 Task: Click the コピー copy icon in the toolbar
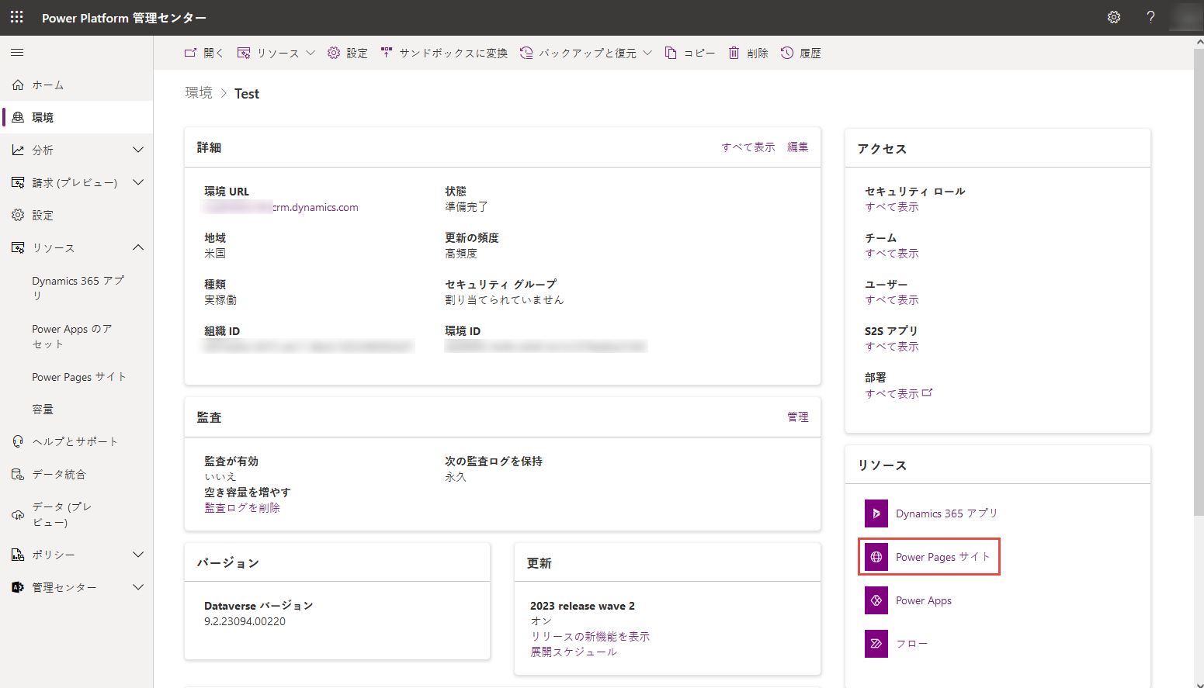[x=671, y=53]
